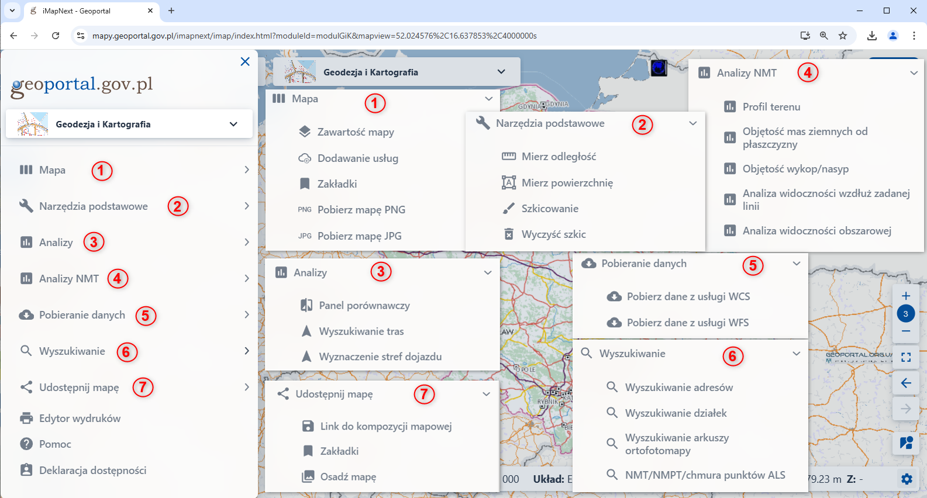Expand Analizy NMT sidebar chevron
Screen dimensions: 927x498
point(246,279)
